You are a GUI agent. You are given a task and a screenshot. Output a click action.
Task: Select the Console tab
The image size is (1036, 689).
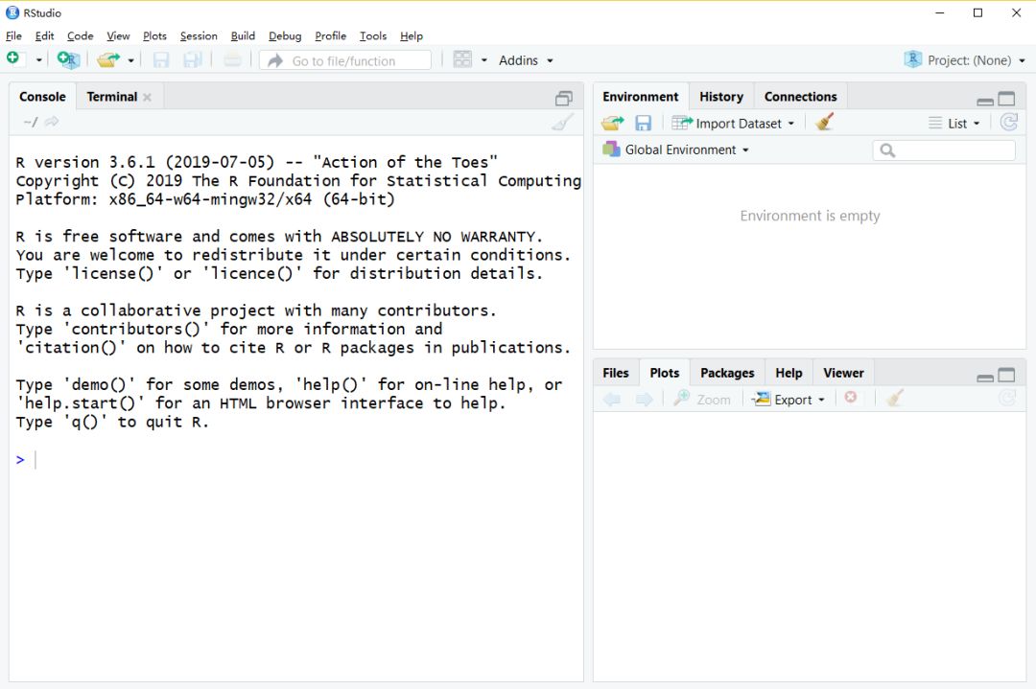point(42,97)
